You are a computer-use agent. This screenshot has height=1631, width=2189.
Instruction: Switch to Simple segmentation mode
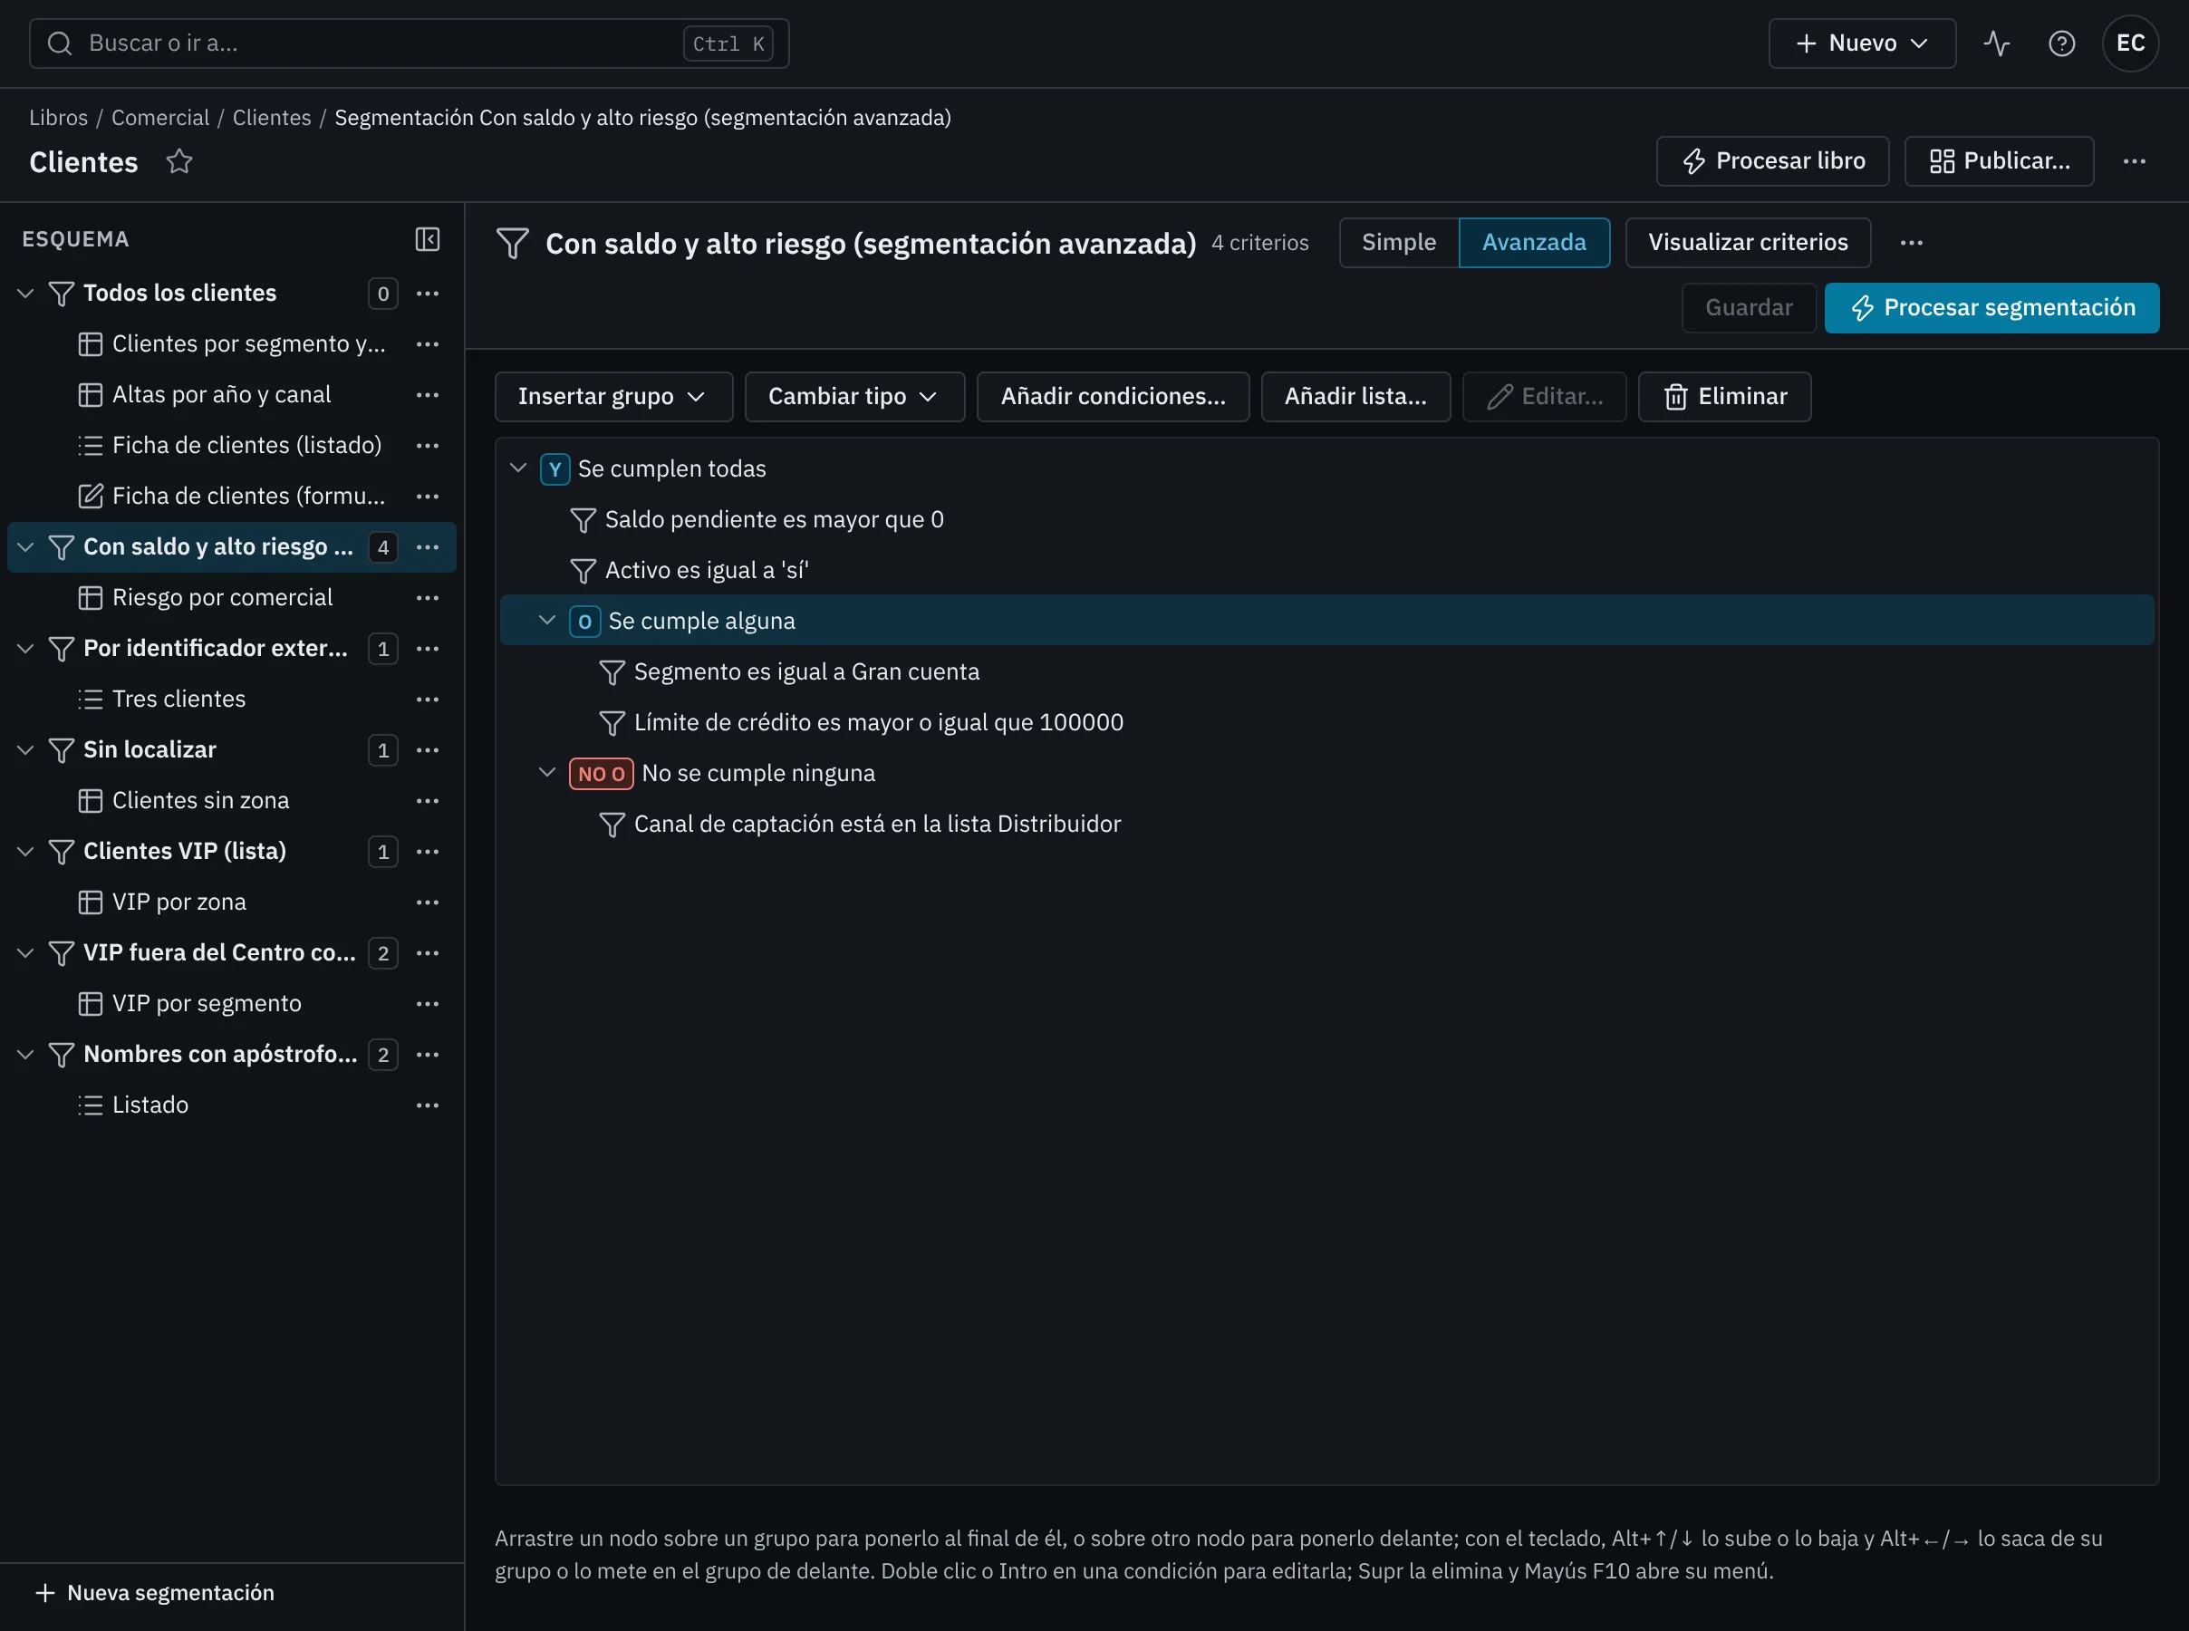pyautogui.click(x=1398, y=243)
